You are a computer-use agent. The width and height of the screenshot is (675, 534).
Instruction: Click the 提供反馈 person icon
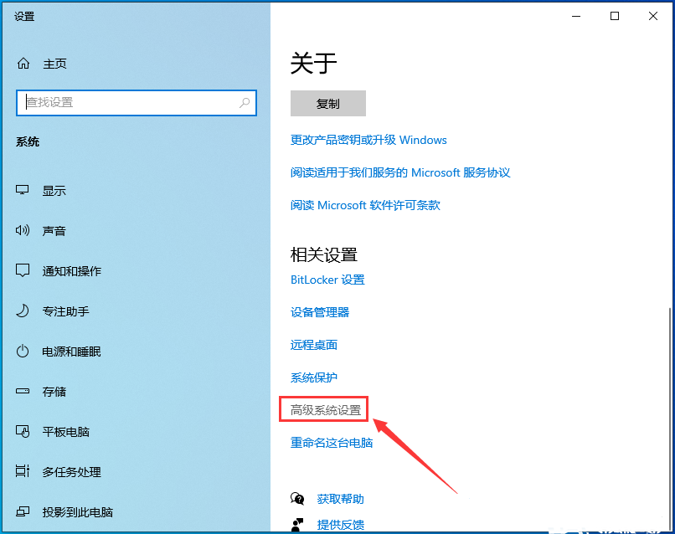tap(297, 525)
